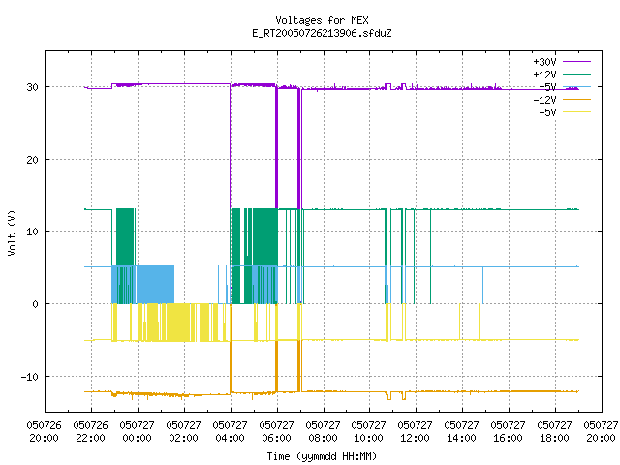
Task: Click the orange -12V legend line sample
Action: [576, 99]
